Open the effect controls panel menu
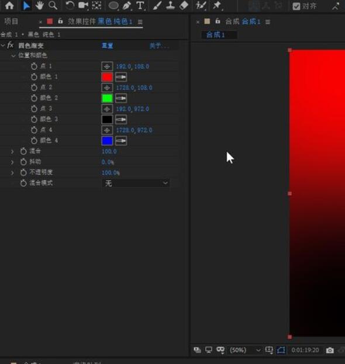This screenshot has height=364, width=345. (x=140, y=22)
